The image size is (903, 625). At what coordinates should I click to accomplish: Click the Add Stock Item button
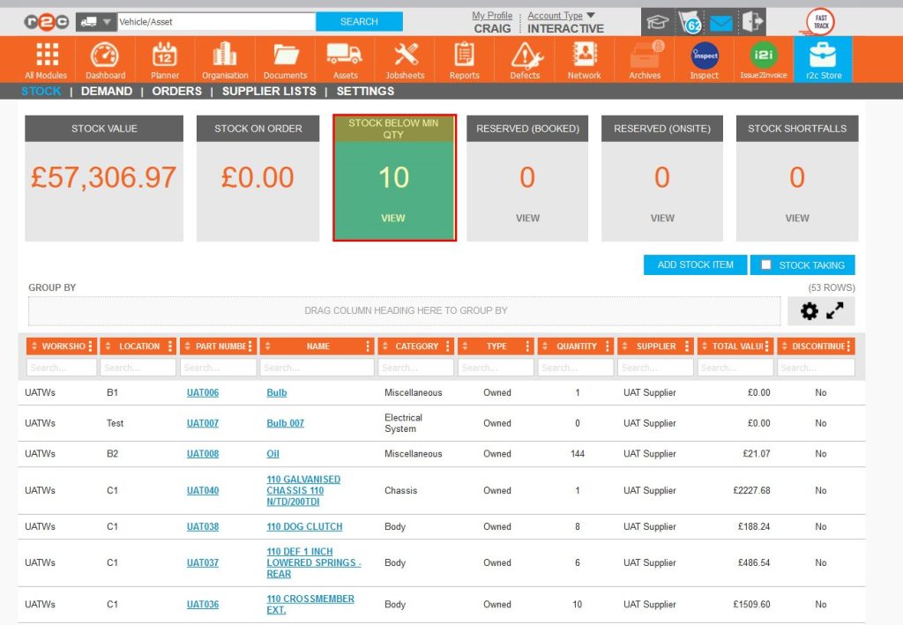(695, 264)
